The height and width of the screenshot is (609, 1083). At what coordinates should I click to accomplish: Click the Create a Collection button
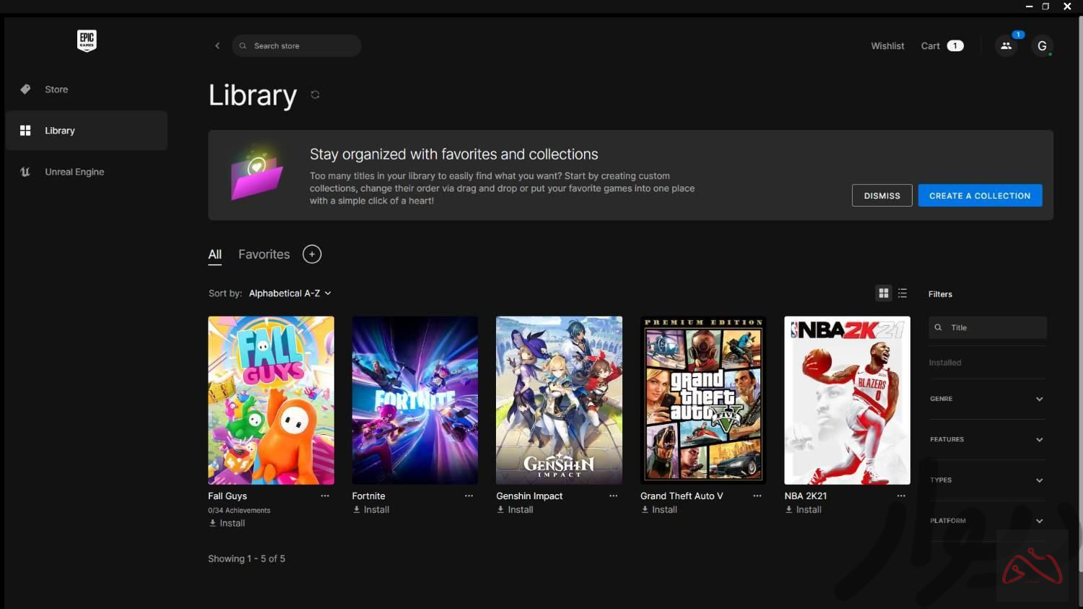[980, 196]
